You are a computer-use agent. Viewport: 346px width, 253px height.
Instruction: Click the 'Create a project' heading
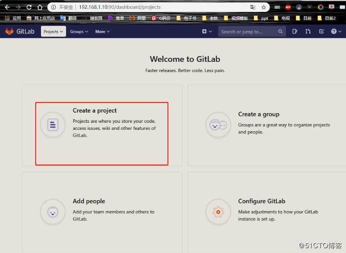[x=94, y=110]
